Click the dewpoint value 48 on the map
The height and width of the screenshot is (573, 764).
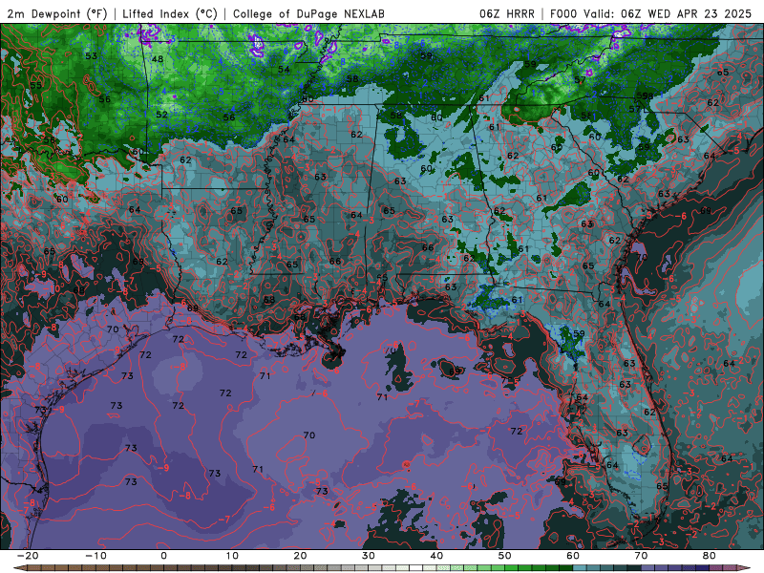158,59
